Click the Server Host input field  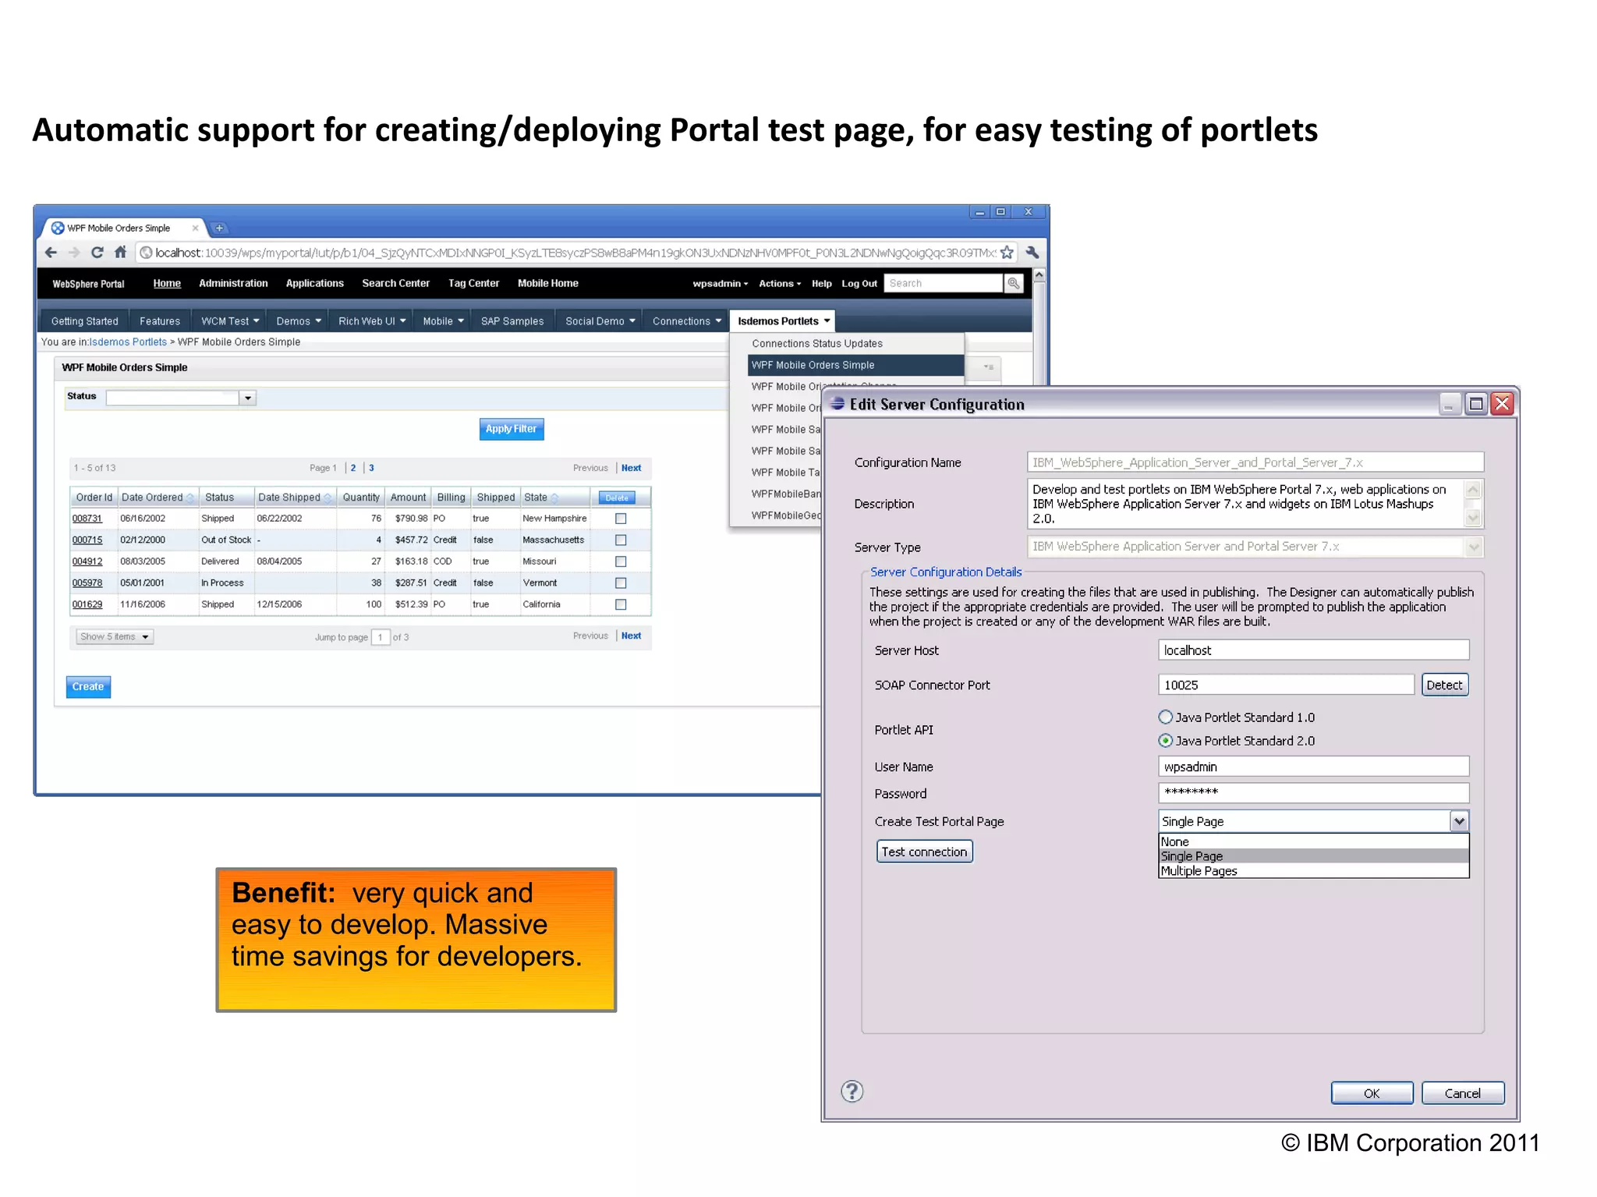[x=1313, y=650]
